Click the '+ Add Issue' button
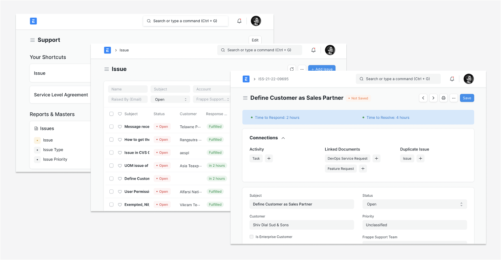The image size is (501, 260). [x=322, y=69]
